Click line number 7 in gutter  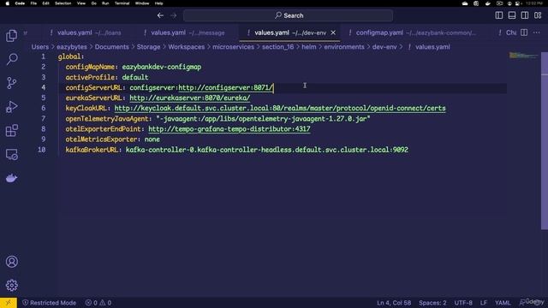coord(44,119)
